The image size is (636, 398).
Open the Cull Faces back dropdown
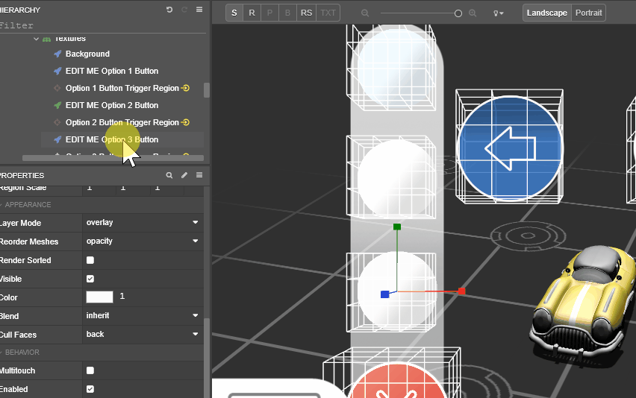143,335
